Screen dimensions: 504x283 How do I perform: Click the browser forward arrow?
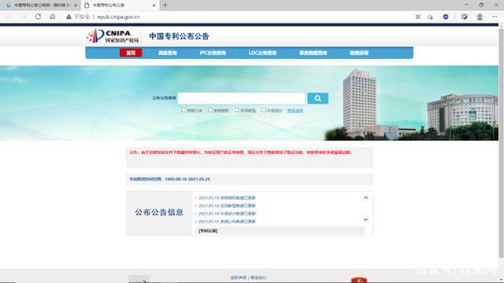click(x=24, y=17)
